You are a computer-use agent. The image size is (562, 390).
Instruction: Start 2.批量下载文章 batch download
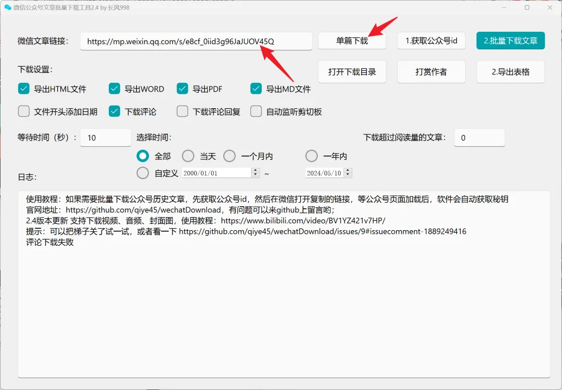coord(510,41)
